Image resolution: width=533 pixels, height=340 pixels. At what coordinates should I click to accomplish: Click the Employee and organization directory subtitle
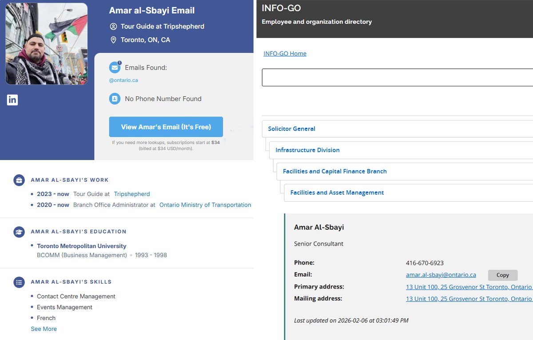[x=317, y=22]
